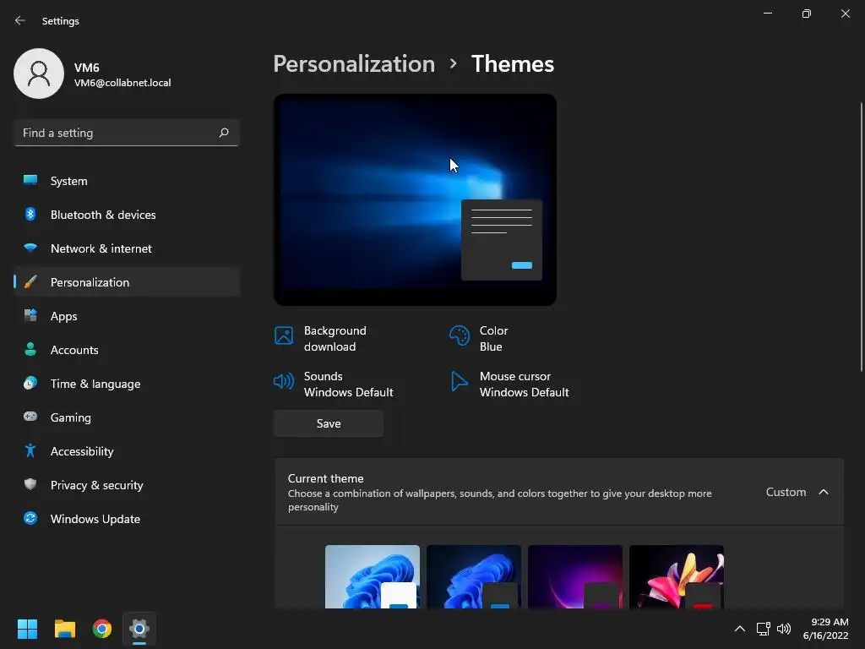Open the Apps settings category
865x649 pixels.
(127, 316)
